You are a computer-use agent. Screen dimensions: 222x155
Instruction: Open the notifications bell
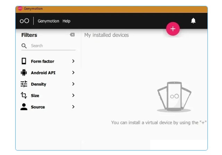193,21
